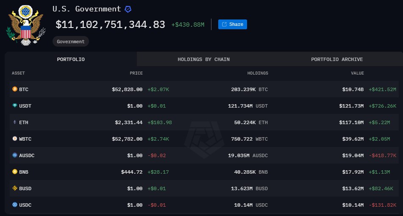Select the Portfolio tab
403x216 pixels.
pyautogui.click(x=71, y=59)
